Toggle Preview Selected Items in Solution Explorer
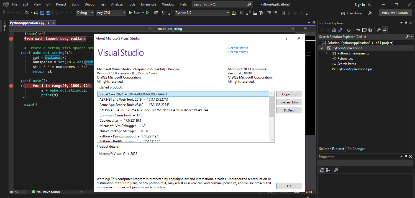The width and height of the screenshot is (415, 198). click(x=385, y=30)
